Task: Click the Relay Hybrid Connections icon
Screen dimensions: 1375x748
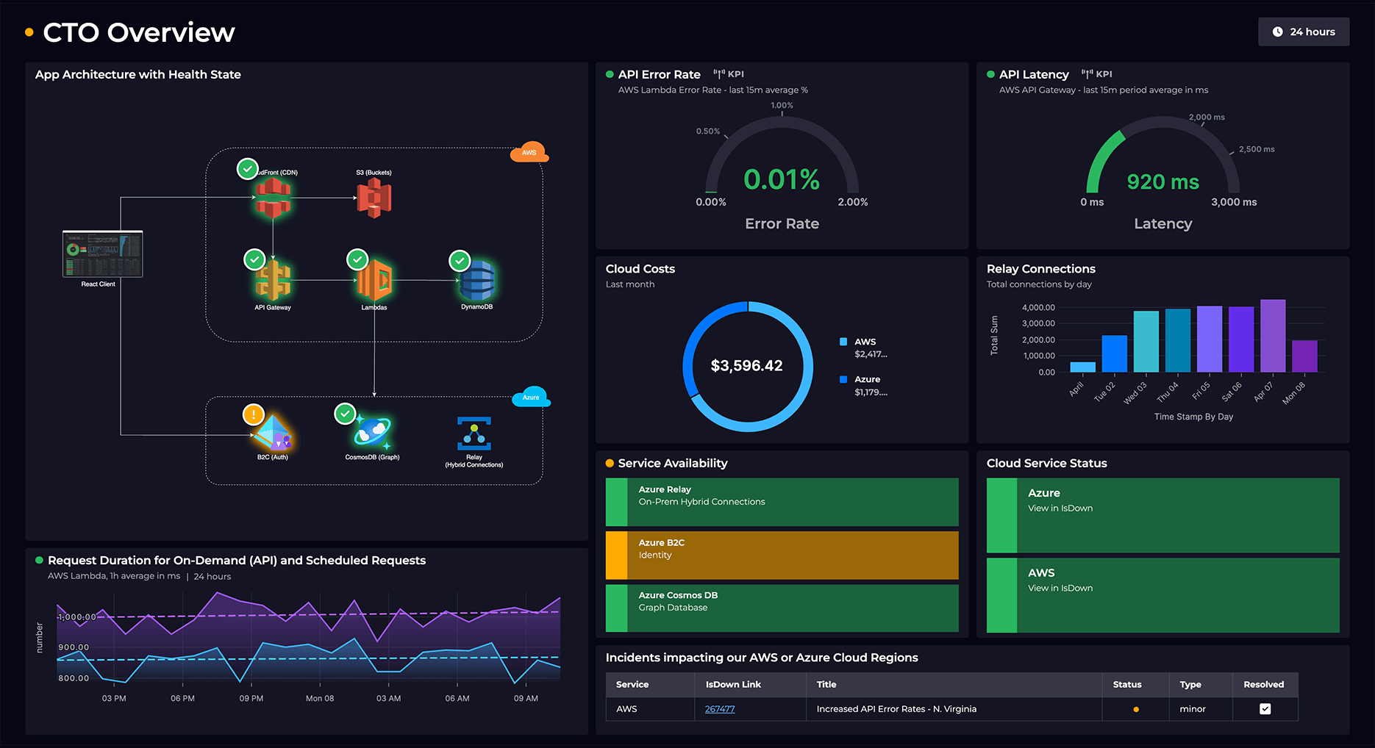Action: click(474, 434)
